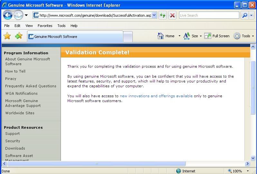Click the Search magnifier button

click(x=245, y=15)
